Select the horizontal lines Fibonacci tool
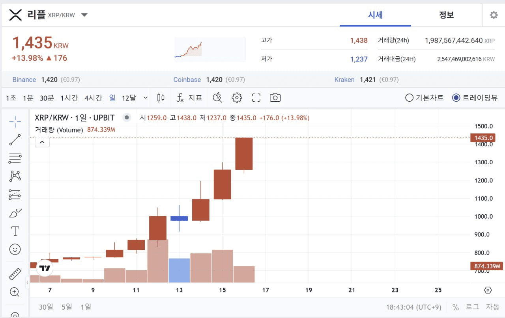 pyautogui.click(x=15, y=158)
